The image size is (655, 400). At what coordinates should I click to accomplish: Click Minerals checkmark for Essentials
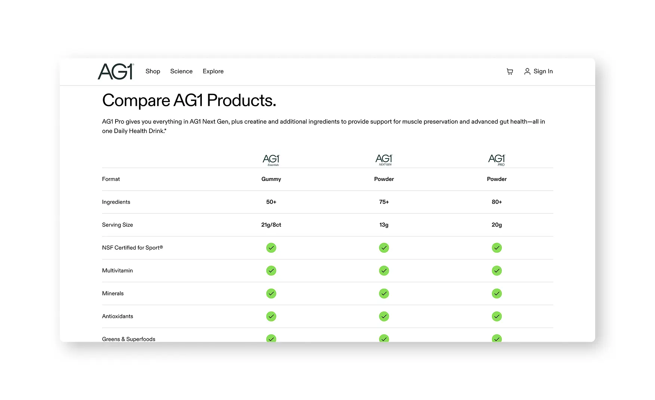tap(271, 293)
